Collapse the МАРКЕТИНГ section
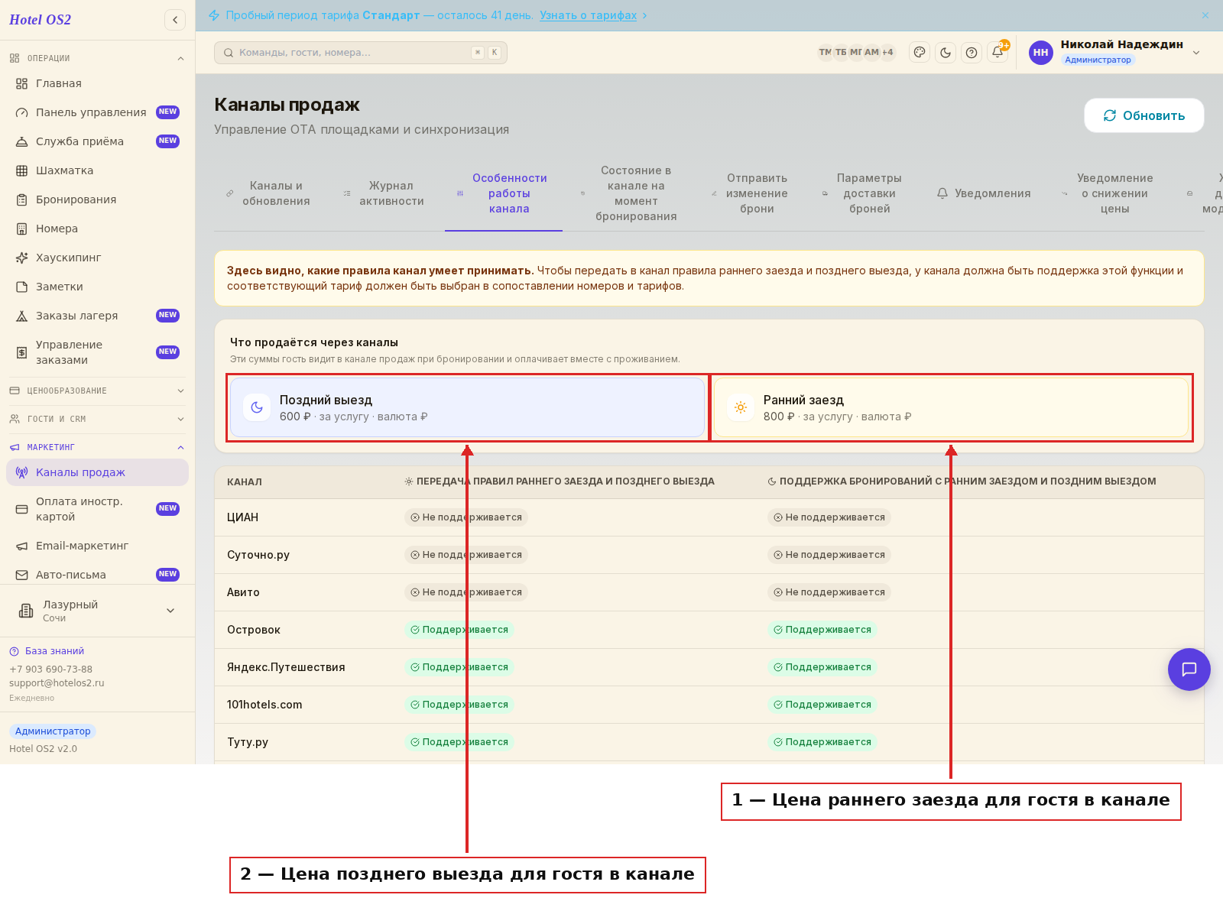 tap(97, 447)
